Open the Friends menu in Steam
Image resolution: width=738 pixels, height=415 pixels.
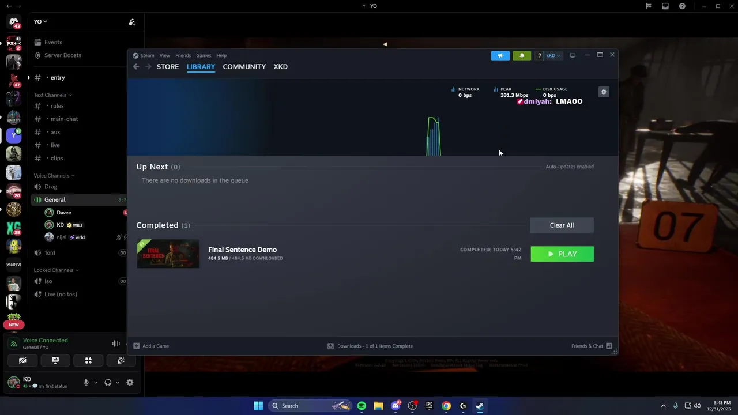click(x=183, y=56)
